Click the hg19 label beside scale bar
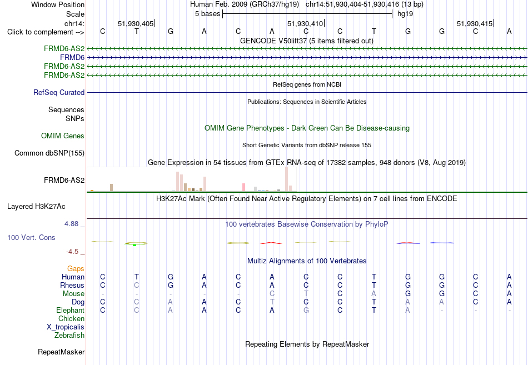This screenshot has width=528, height=365. (405, 14)
